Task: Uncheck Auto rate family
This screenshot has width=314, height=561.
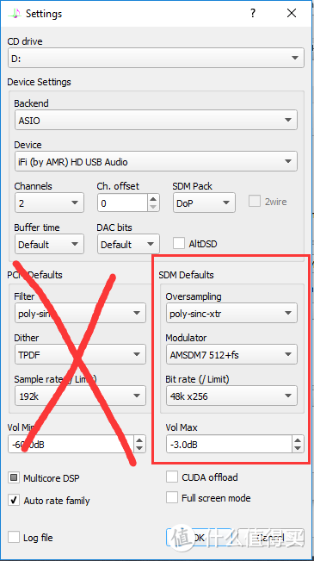Action: coord(14,500)
